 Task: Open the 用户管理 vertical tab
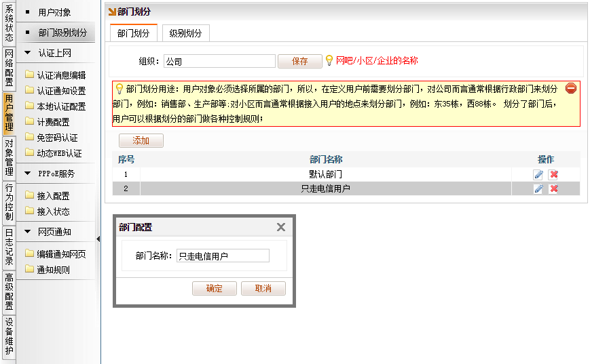[9, 113]
